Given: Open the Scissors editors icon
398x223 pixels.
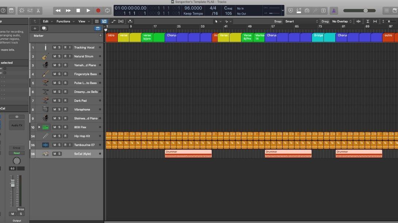Looking at the screenshot, I should [38, 11].
